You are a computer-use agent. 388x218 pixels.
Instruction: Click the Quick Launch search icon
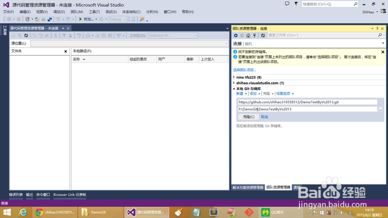pyautogui.click(x=355, y=4)
